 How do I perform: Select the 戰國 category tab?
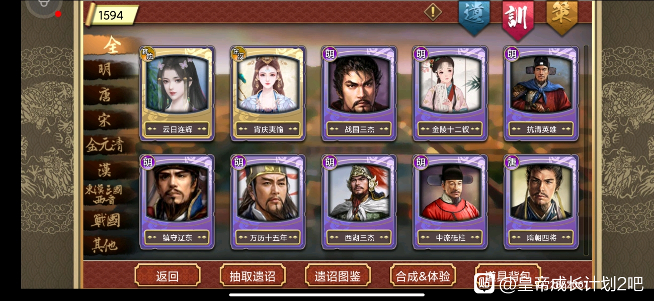106,220
